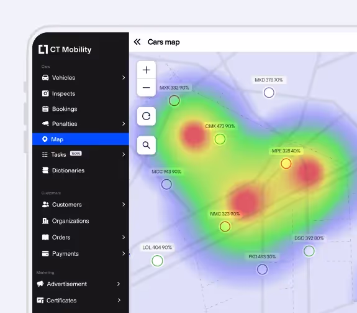The width and height of the screenshot is (357, 313).
Task: Click the Organizations building icon
Action: (45, 221)
